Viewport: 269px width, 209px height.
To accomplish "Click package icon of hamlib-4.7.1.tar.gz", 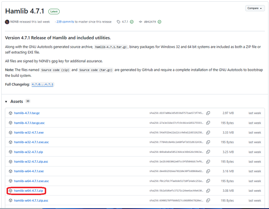I will click(x=11, y=113).
